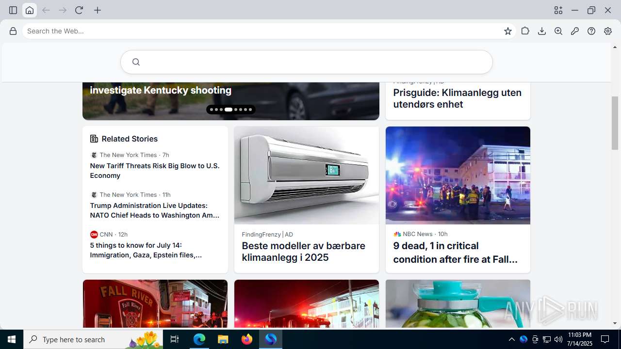Click the scrollbar down arrow

click(x=615, y=323)
